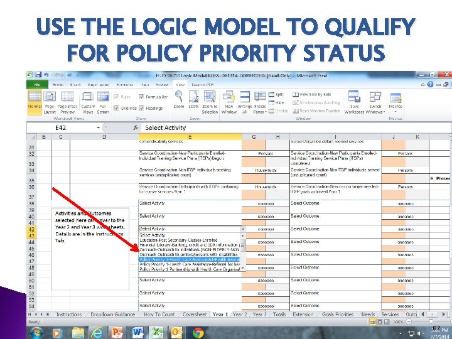The image size is (452, 339).
Task: Click Save Workspace
Action: click(354, 102)
